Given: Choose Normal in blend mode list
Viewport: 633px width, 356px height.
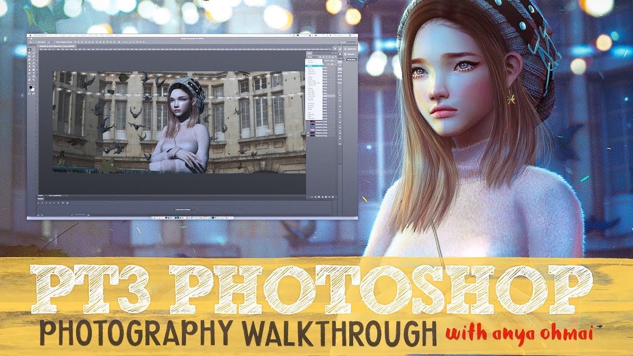Looking at the screenshot, I should pyautogui.click(x=310, y=60).
